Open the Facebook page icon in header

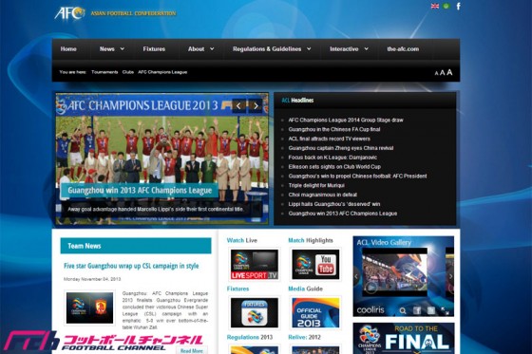coord(458,6)
